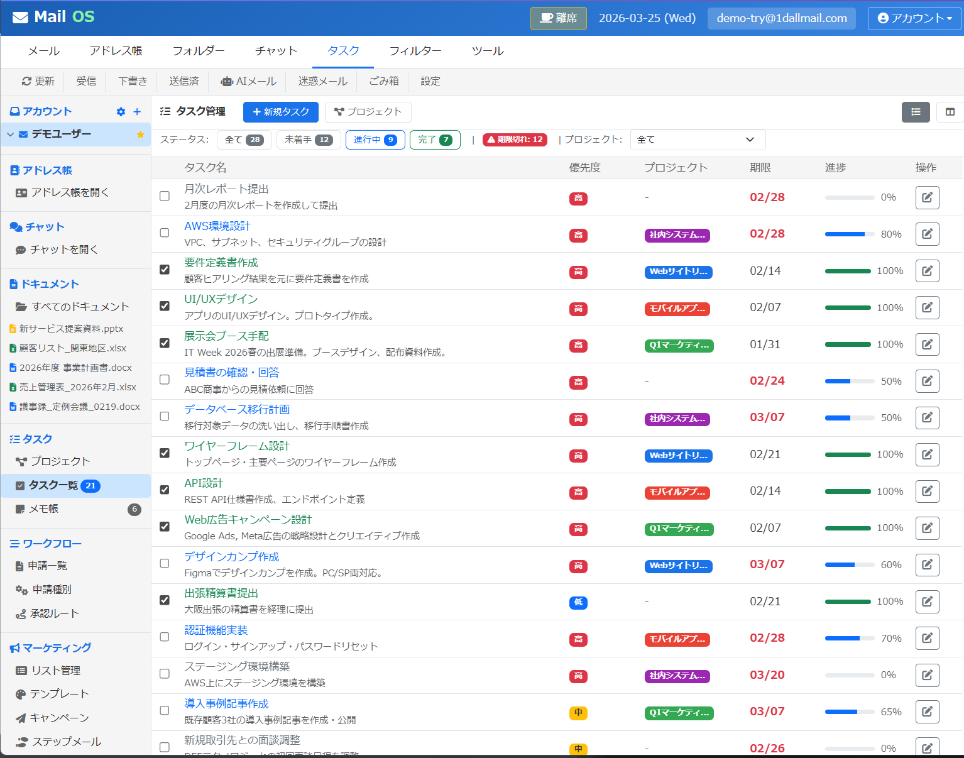This screenshot has width=964, height=758.
Task: Open the AIメール section
Action: tap(248, 81)
